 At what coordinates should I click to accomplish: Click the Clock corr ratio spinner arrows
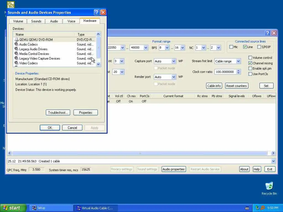pos(238,72)
